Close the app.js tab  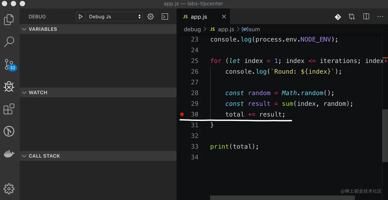click(x=224, y=17)
